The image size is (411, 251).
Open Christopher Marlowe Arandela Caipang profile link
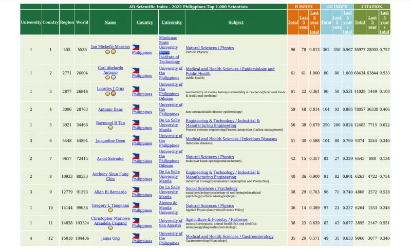click(x=110, y=221)
